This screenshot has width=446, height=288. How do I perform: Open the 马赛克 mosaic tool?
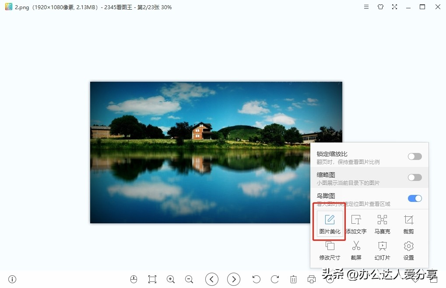click(382, 223)
